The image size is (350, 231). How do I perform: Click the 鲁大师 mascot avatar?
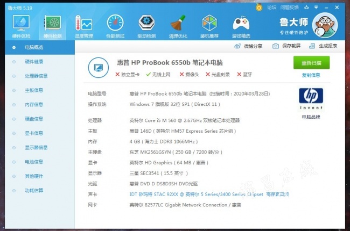[325, 25]
